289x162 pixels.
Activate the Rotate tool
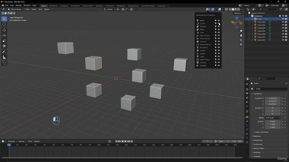[x=4, y=35]
